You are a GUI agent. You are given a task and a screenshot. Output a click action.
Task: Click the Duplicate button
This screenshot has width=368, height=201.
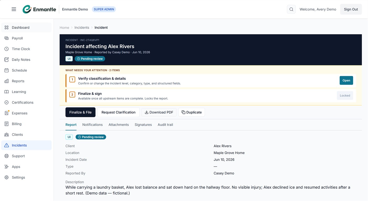(192, 112)
